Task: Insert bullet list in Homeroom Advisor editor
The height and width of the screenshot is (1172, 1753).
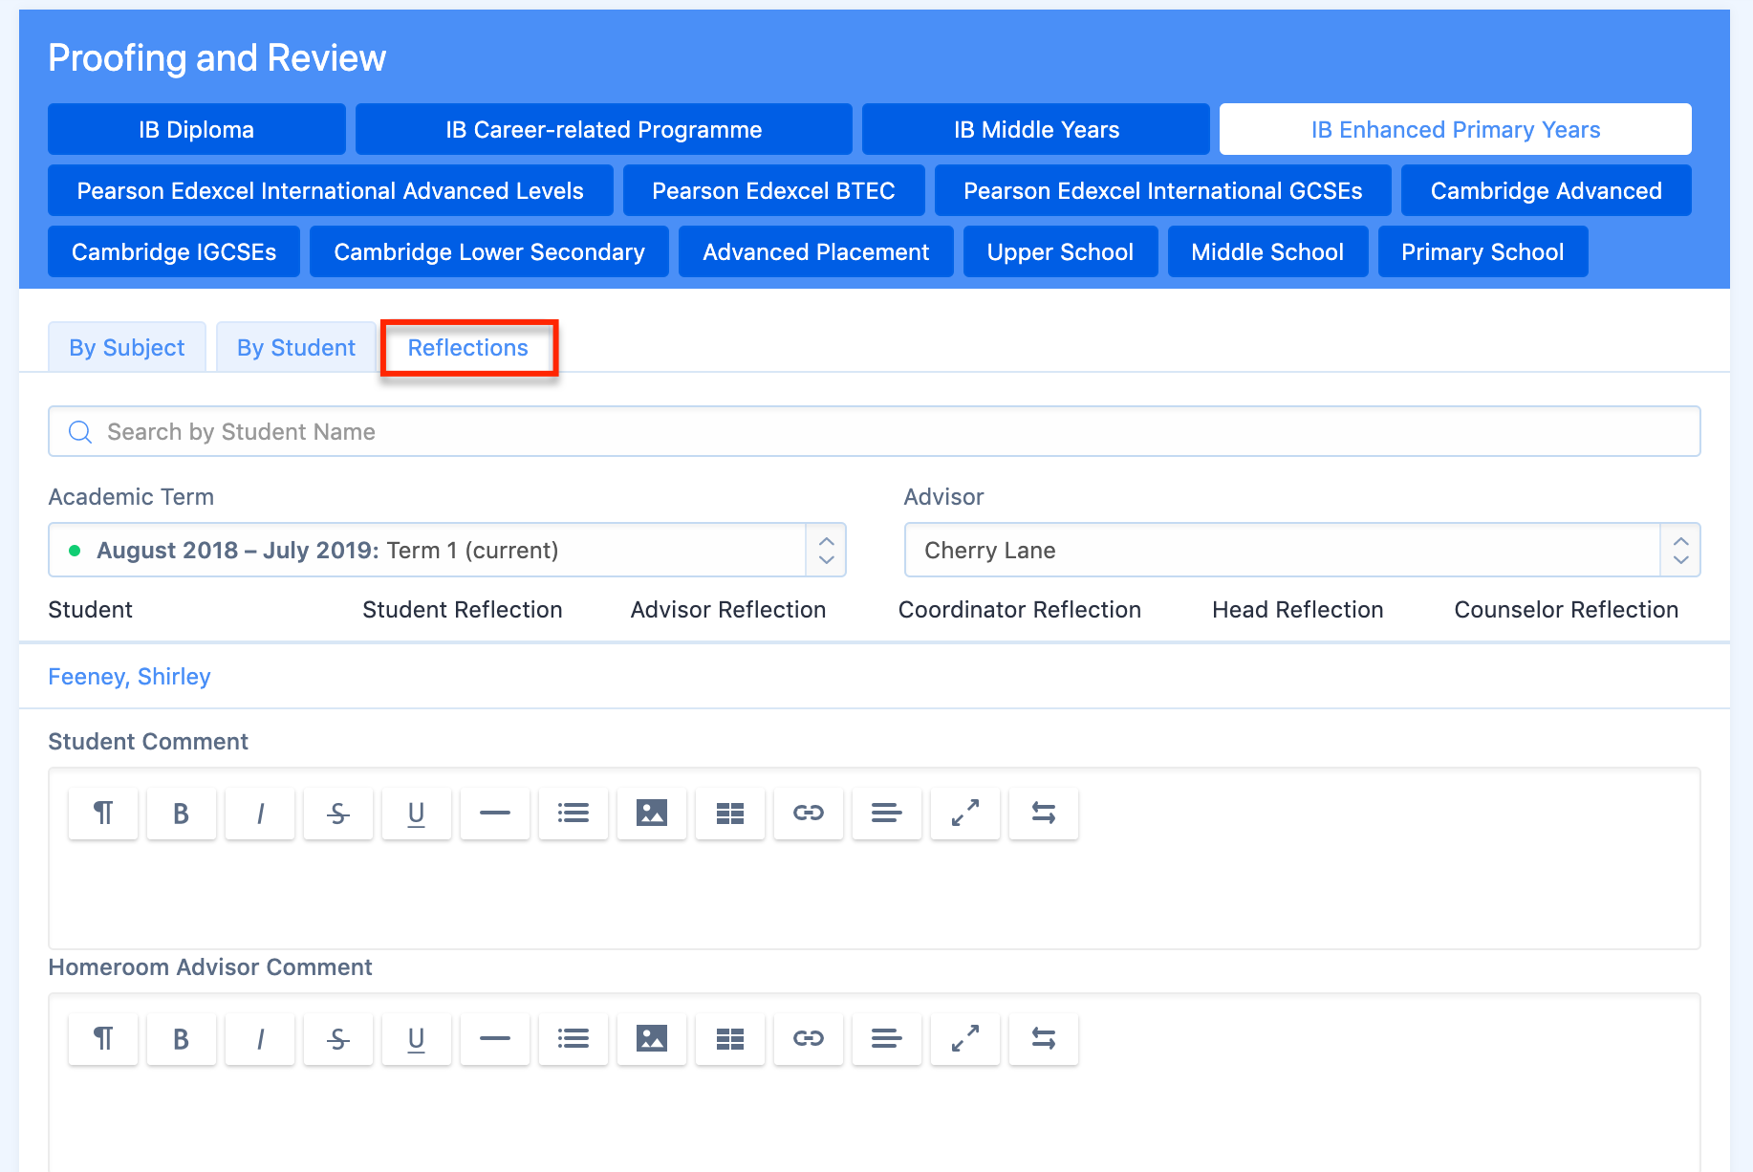Action: 574,1039
